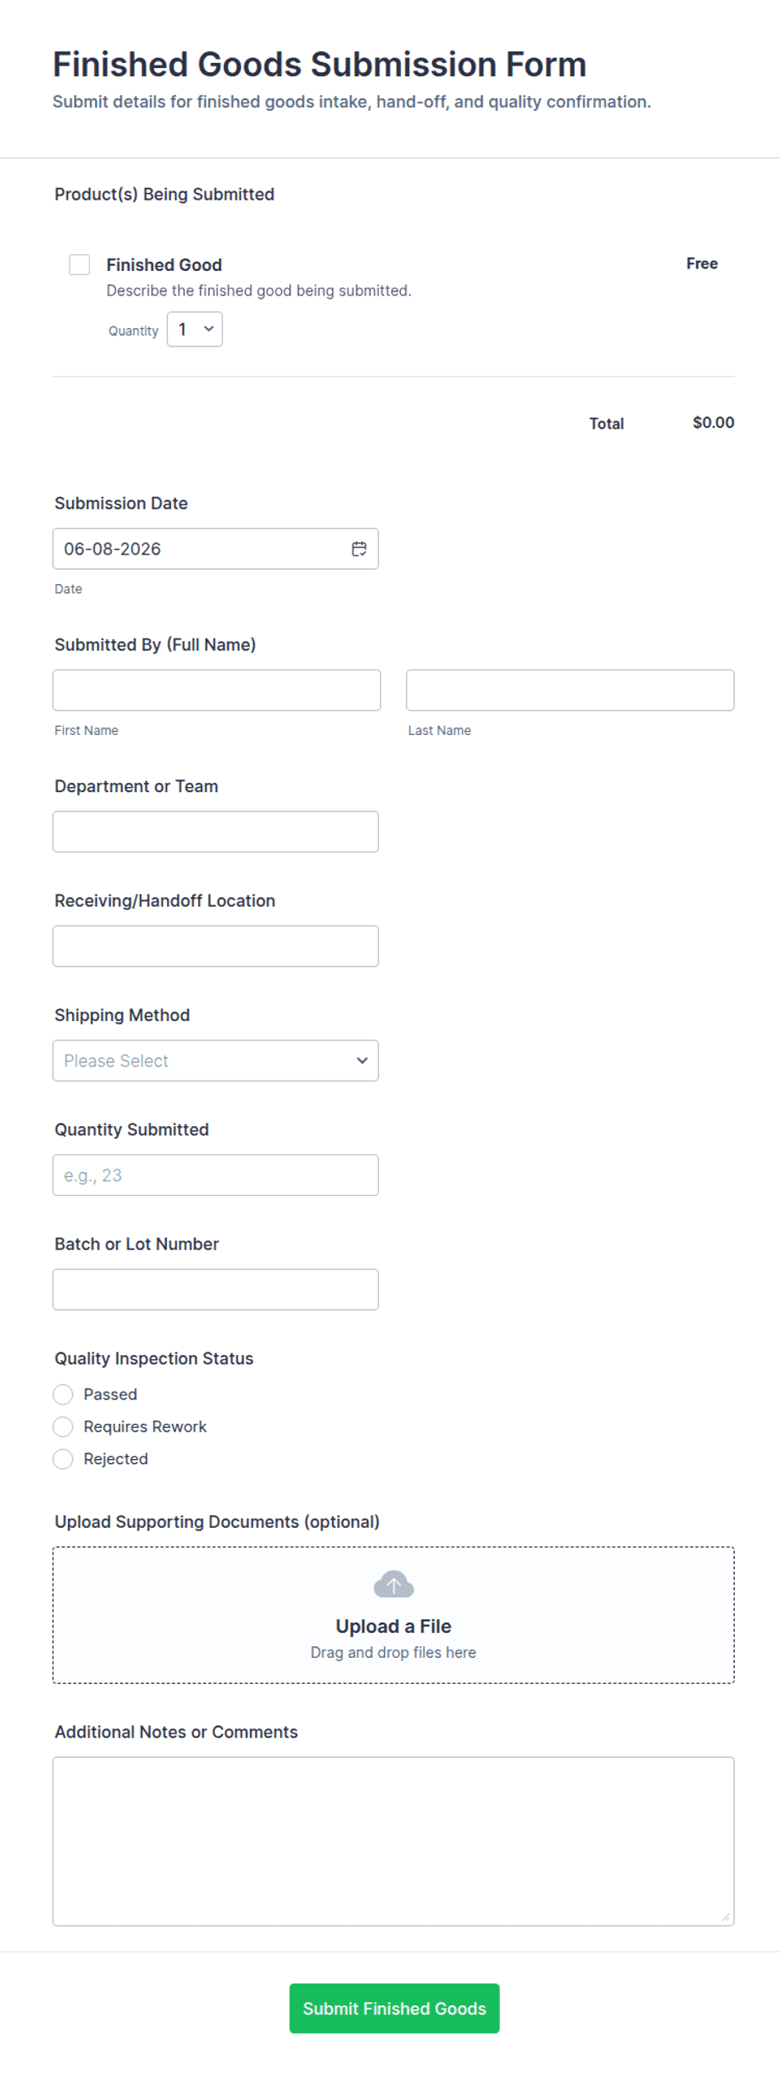Click the Shipping Method chevron arrow
The height and width of the screenshot is (2075, 780).
[362, 1061]
